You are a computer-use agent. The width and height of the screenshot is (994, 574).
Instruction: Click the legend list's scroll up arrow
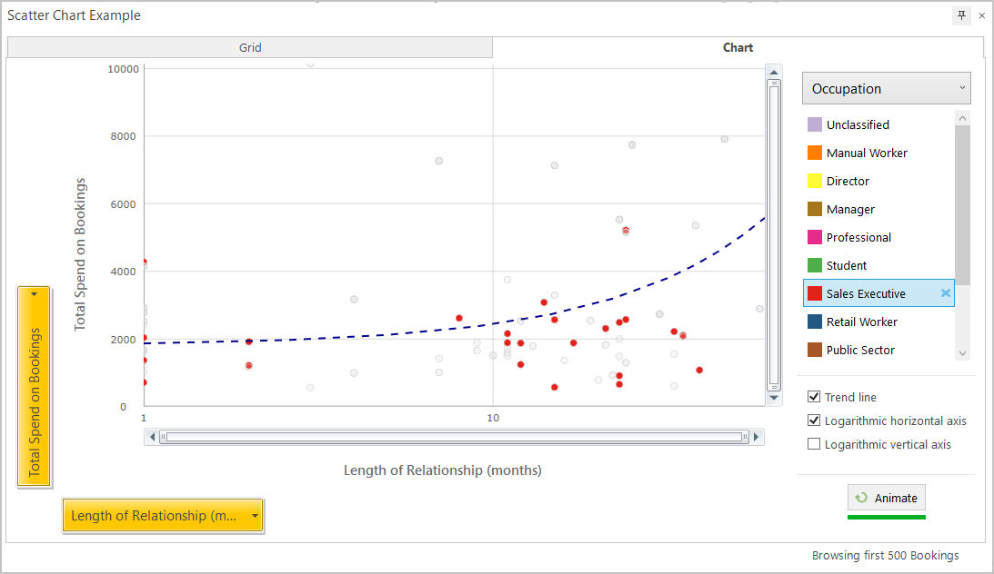[962, 118]
